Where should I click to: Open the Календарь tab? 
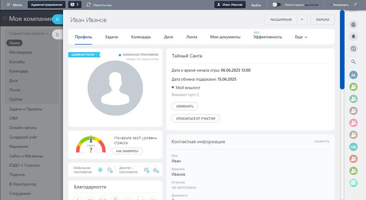(x=141, y=37)
